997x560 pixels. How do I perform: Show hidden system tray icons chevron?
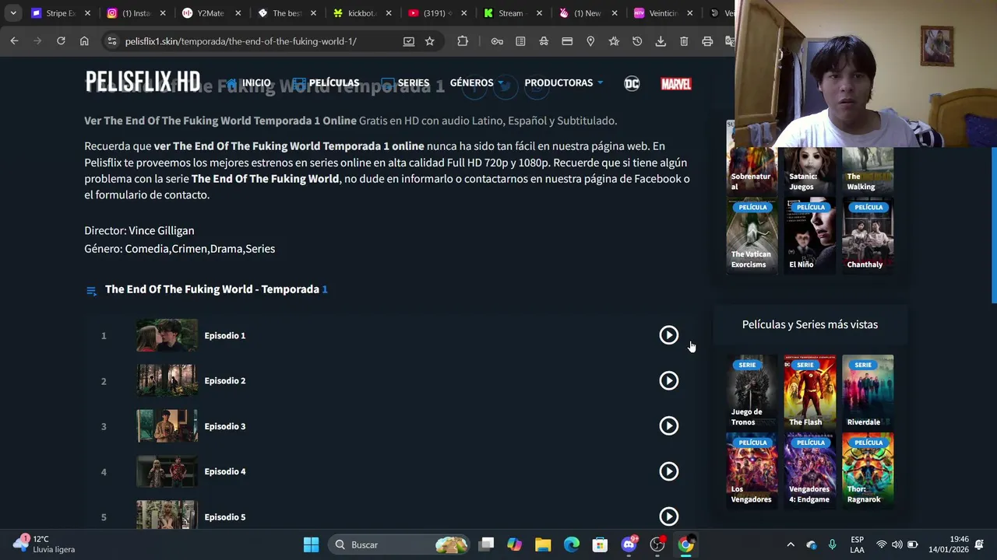tap(791, 544)
